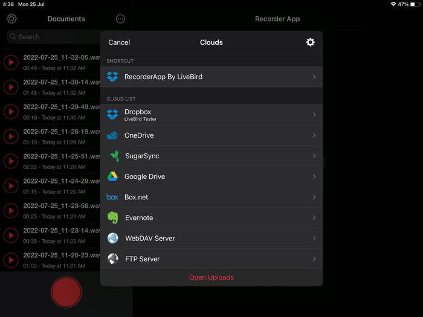Expand the WebDAV Server row chevron

pos(314,239)
